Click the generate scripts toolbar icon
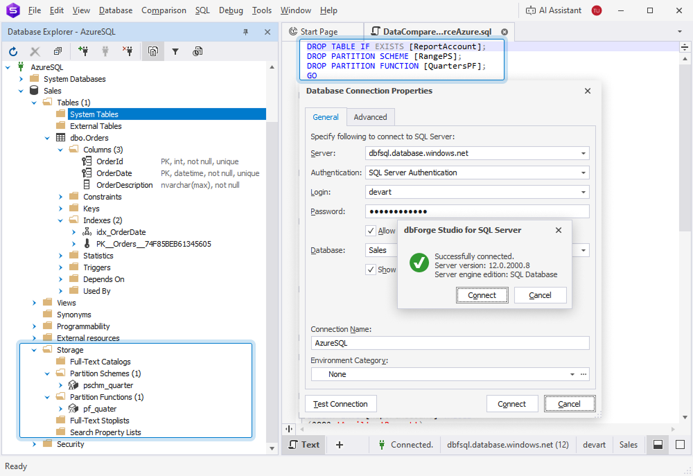 coord(198,51)
